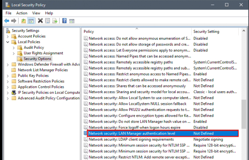Click the Delete X toolbar icon
Screen dimensions: 249x160
pyautogui.click(x=40, y=21)
